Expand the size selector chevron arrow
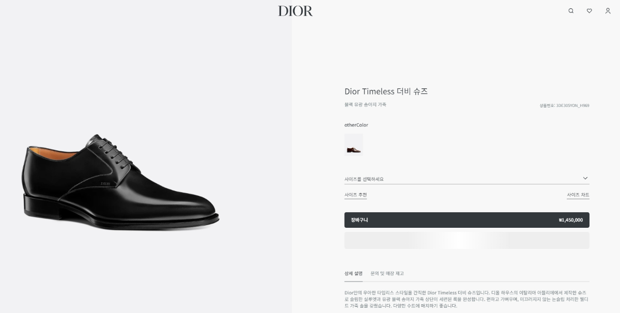 [x=585, y=178]
